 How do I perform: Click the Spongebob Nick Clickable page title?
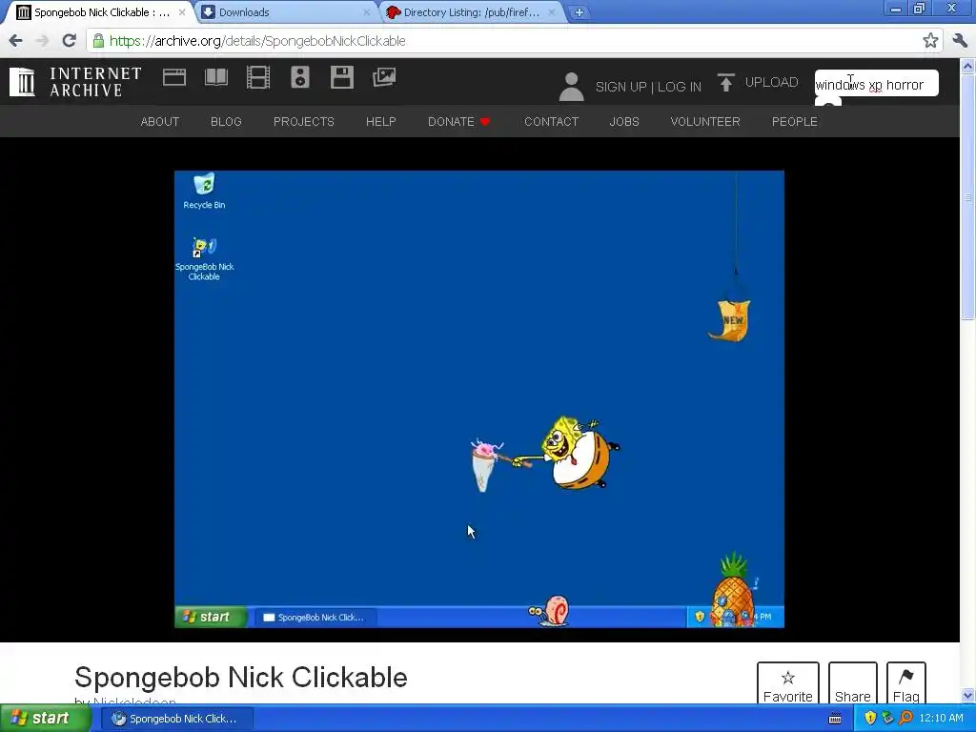[241, 678]
